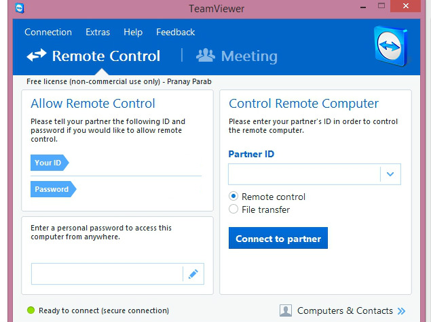Click the Free license text line
This screenshot has width=431, height=322.
(119, 81)
